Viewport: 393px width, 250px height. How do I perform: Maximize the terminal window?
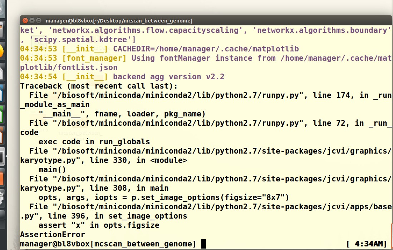pos(39,21)
